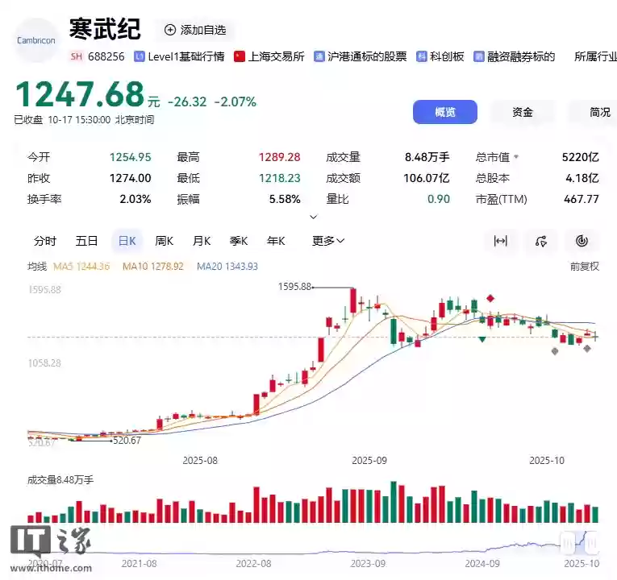The image size is (617, 580).
Task: Select the 概览 tab
Action: tap(445, 113)
